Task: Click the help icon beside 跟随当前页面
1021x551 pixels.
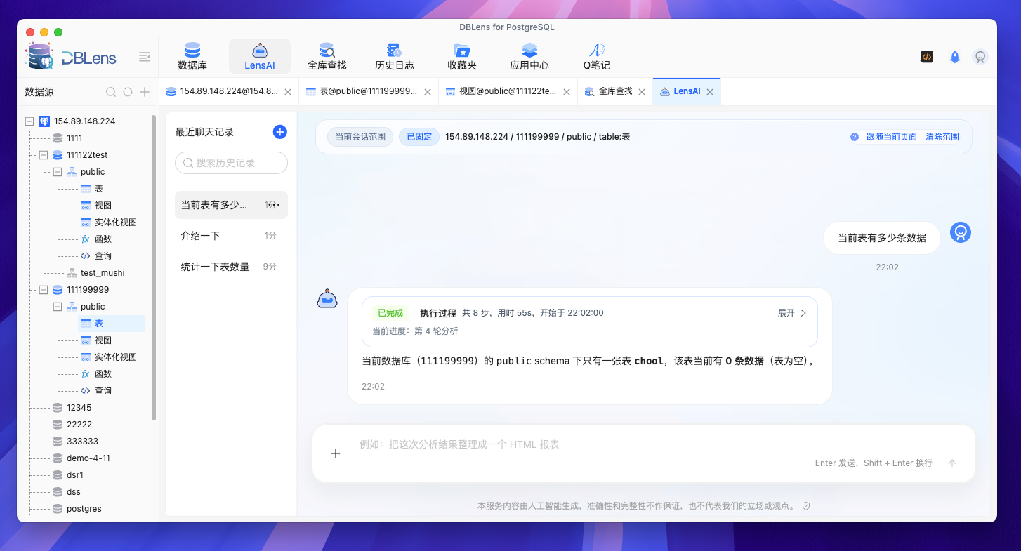Action: pos(855,137)
